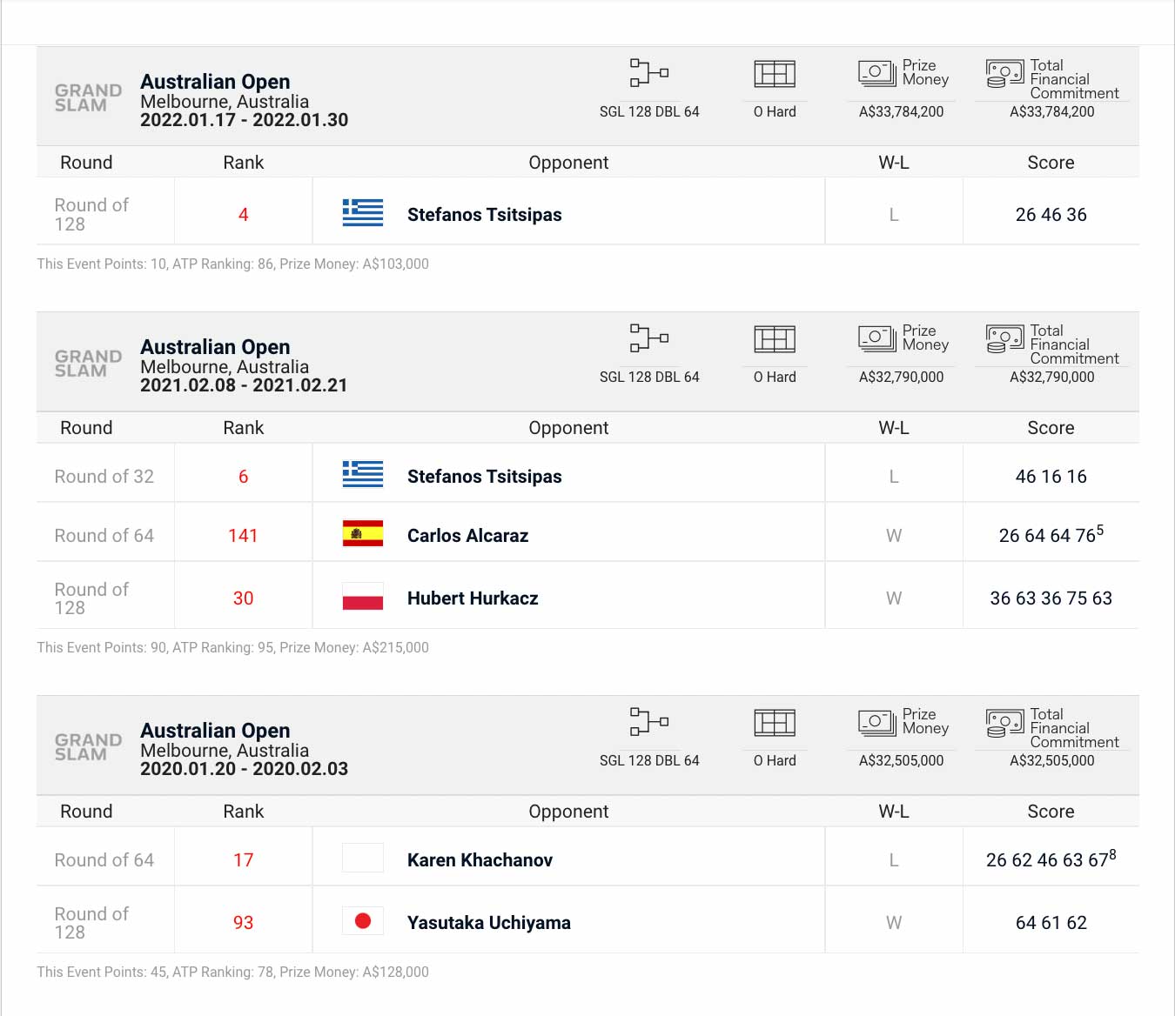The height and width of the screenshot is (1016, 1175).
Task: Click the 26 46 36 score against Tsitsipas
Action: (1051, 215)
